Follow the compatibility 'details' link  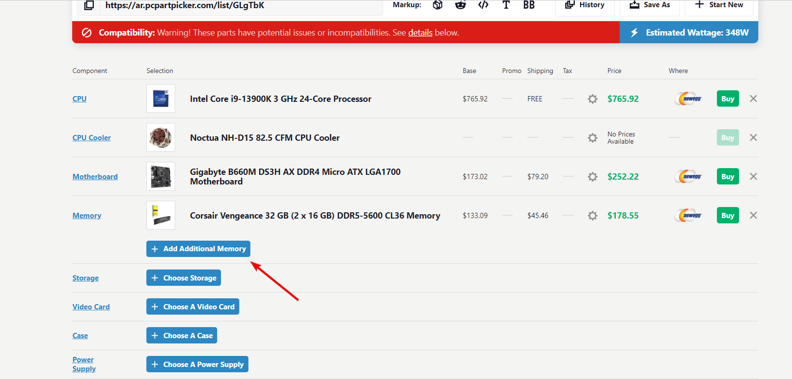[x=420, y=33]
